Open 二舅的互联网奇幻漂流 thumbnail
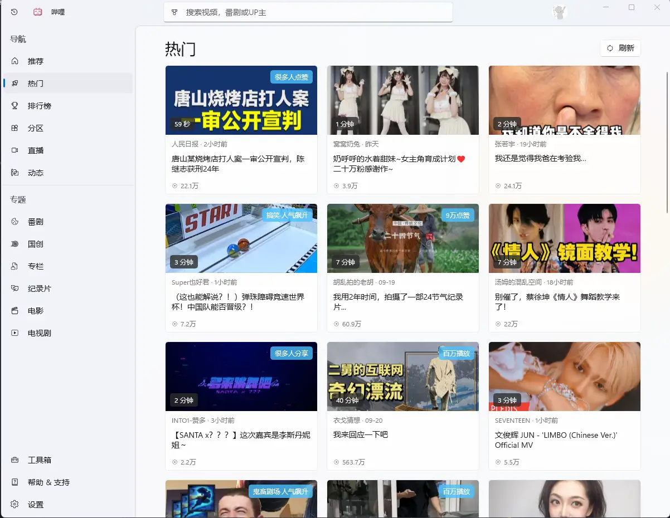This screenshot has height=518, width=670. tap(403, 377)
